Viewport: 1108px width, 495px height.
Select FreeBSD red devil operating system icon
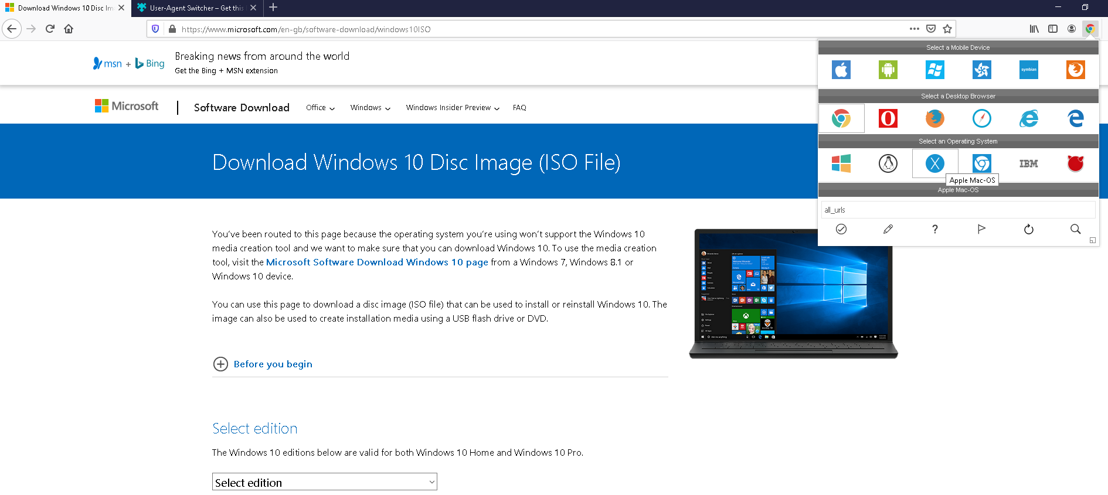coord(1076,163)
